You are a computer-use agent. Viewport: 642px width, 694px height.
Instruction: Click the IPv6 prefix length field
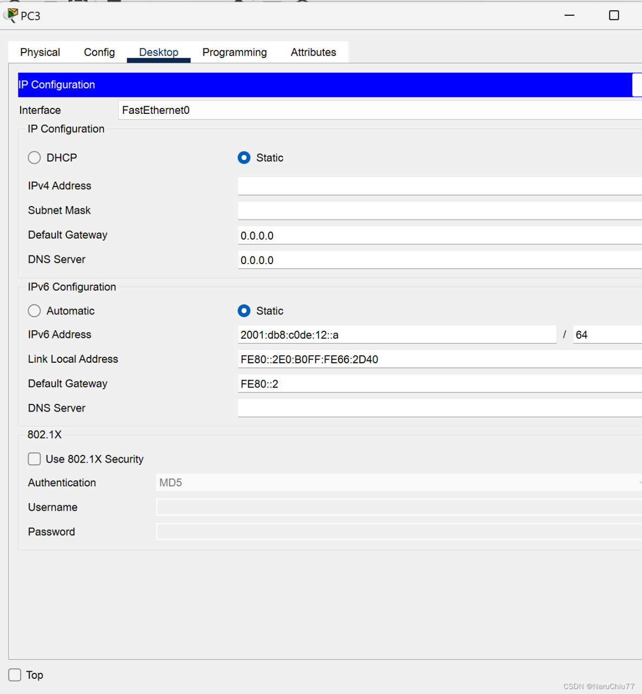click(607, 335)
